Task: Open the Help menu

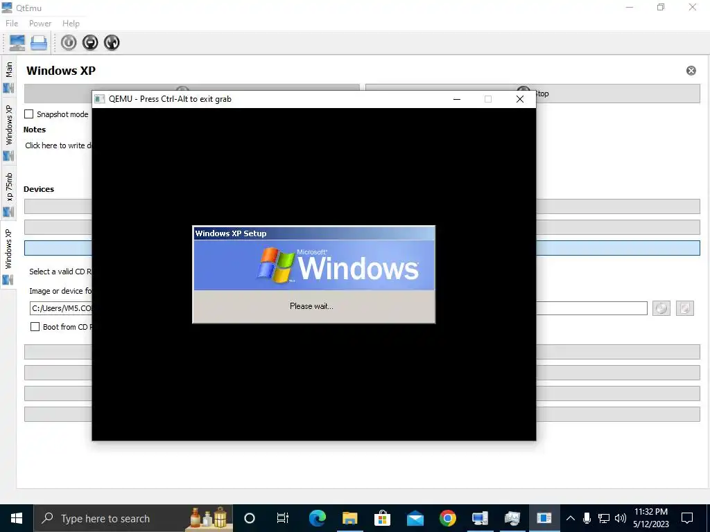Action: tap(71, 24)
